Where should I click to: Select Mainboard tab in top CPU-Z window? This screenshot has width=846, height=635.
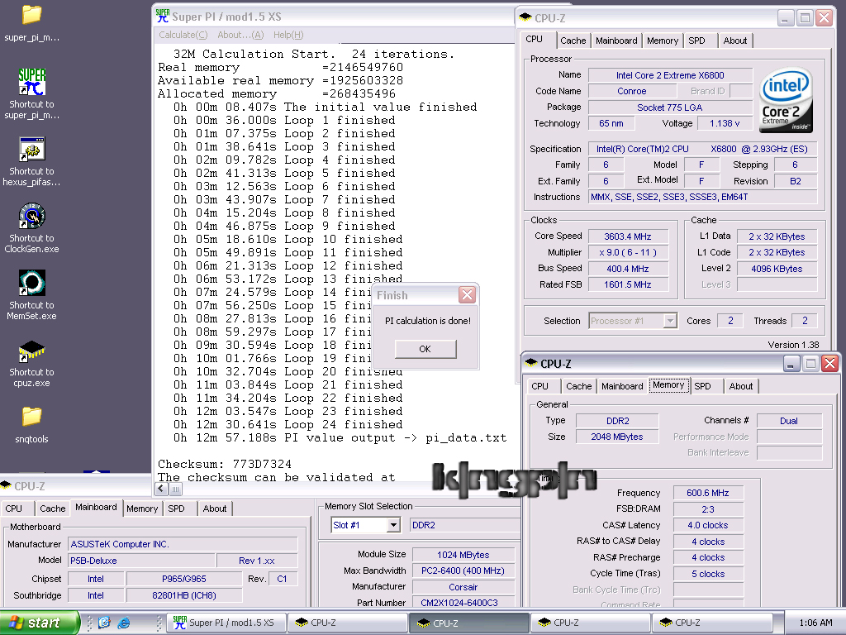616,41
